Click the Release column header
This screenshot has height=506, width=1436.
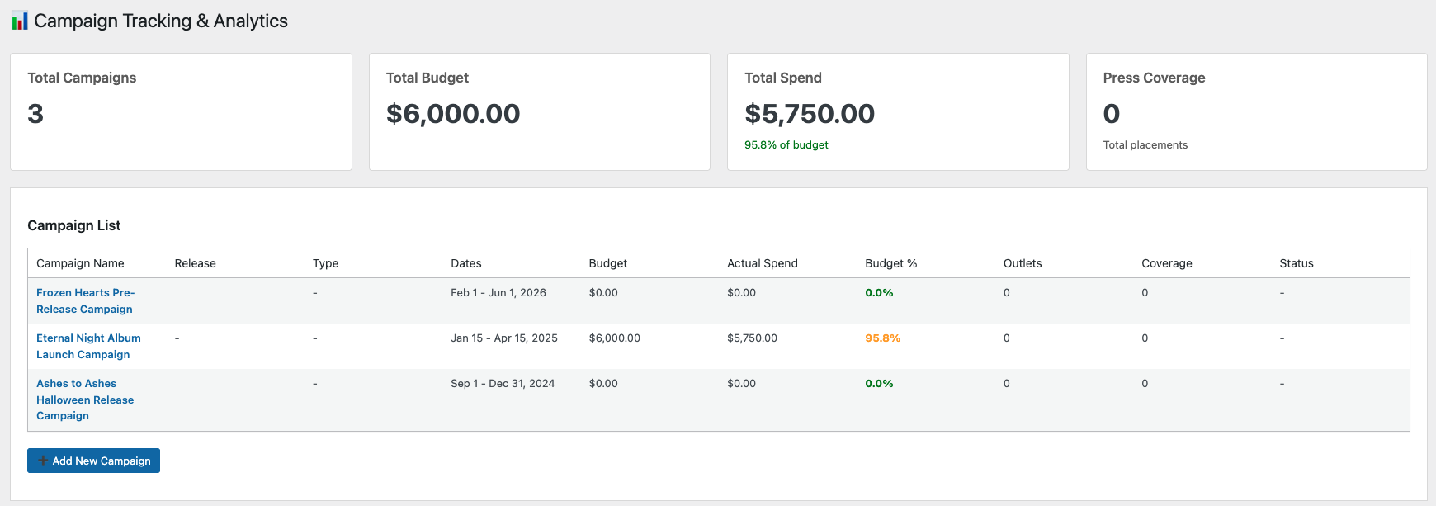pyautogui.click(x=195, y=263)
